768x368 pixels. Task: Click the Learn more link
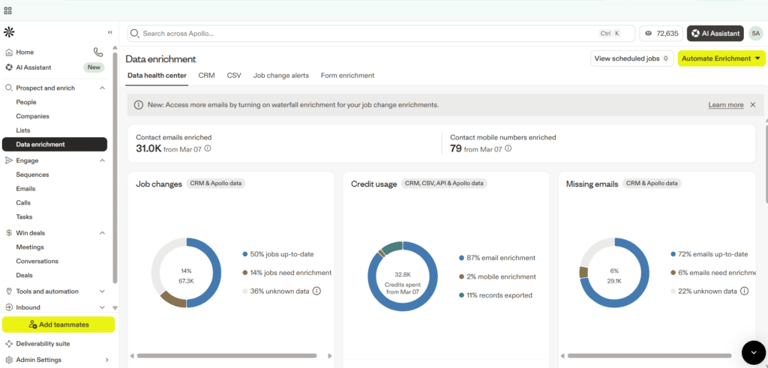pyautogui.click(x=725, y=105)
